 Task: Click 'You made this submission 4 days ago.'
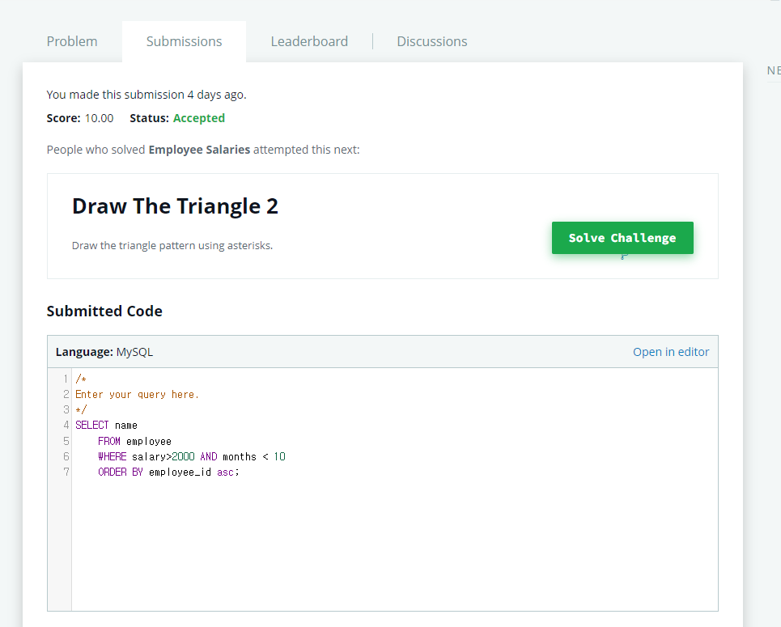click(x=146, y=95)
